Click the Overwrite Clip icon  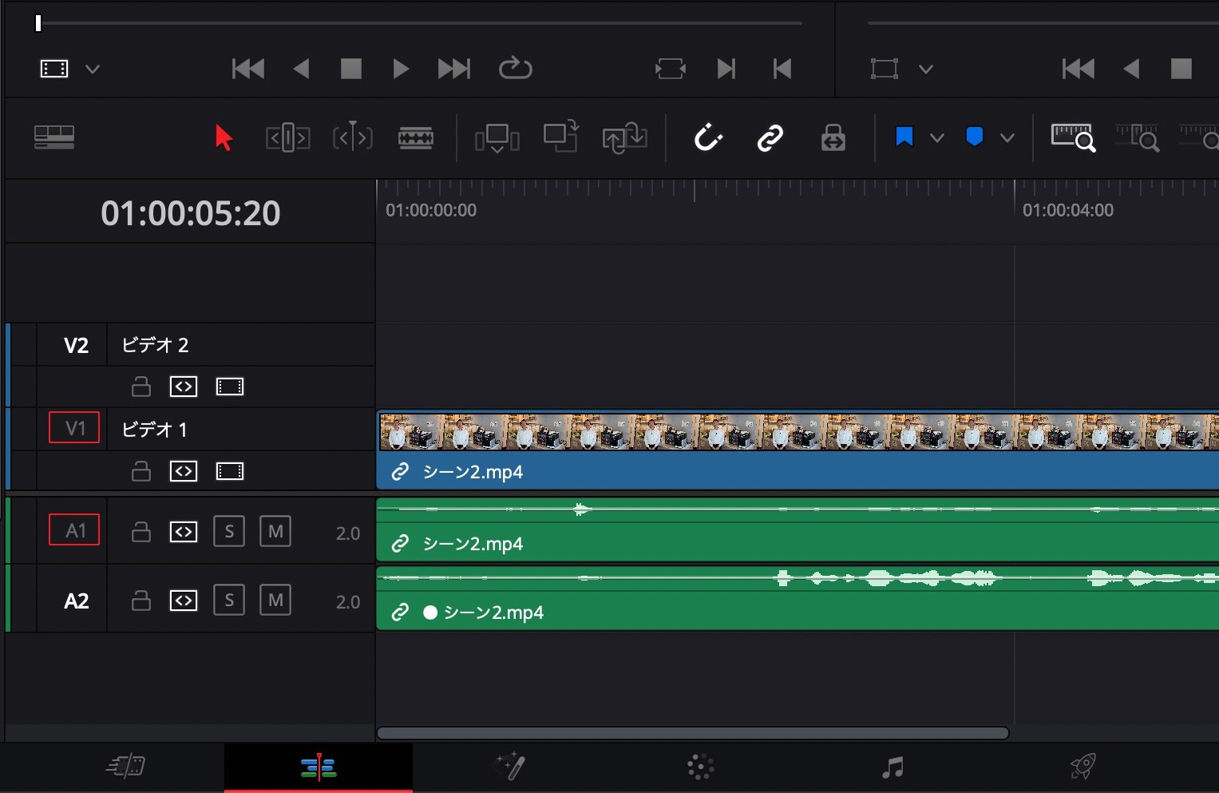[560, 137]
